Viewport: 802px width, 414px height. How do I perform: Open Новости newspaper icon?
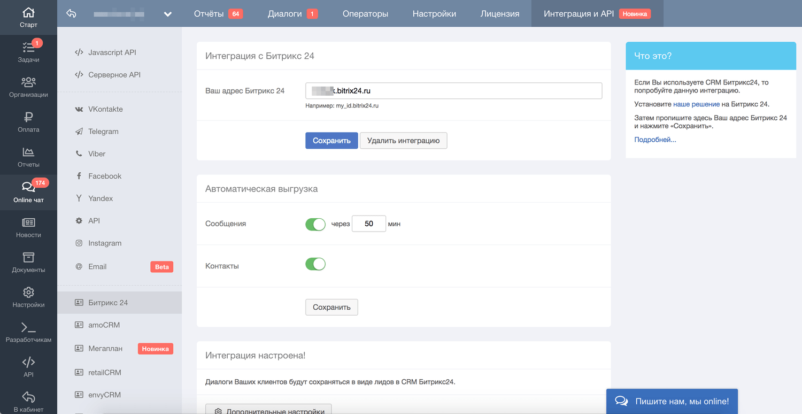(x=28, y=222)
